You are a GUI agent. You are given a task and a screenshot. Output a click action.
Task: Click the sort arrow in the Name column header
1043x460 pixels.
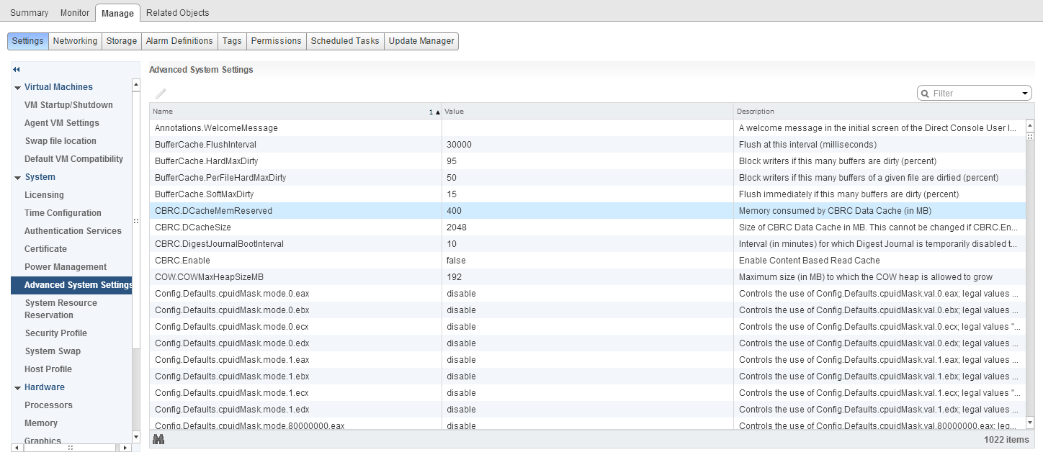click(x=436, y=112)
